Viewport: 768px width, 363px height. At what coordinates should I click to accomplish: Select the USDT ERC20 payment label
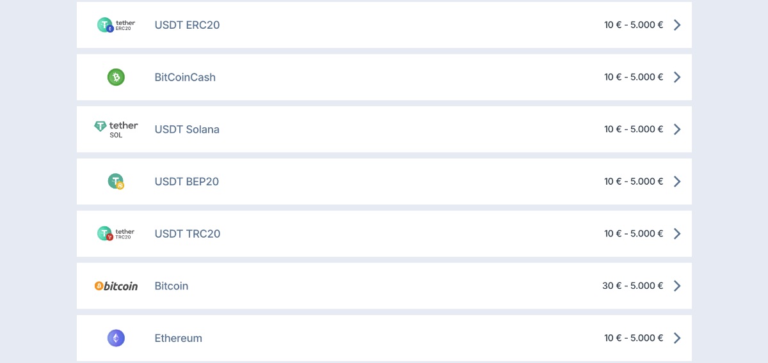187,25
